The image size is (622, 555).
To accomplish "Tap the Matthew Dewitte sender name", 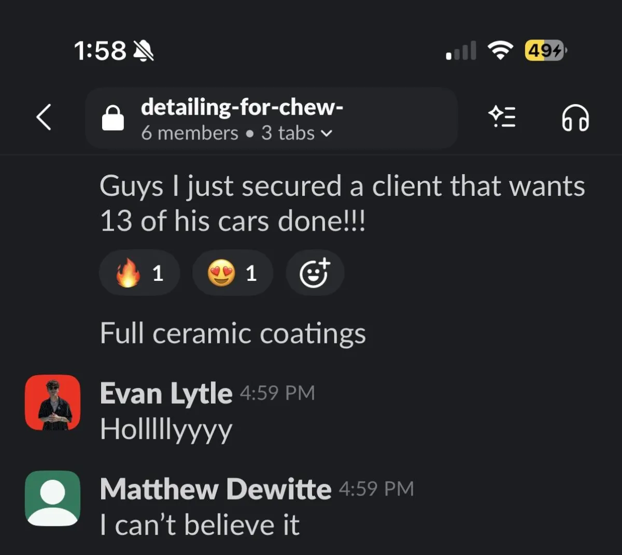I will tap(216, 489).
